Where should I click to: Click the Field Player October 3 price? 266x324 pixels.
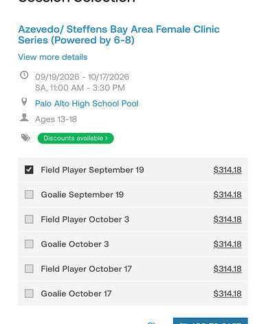click(x=228, y=220)
